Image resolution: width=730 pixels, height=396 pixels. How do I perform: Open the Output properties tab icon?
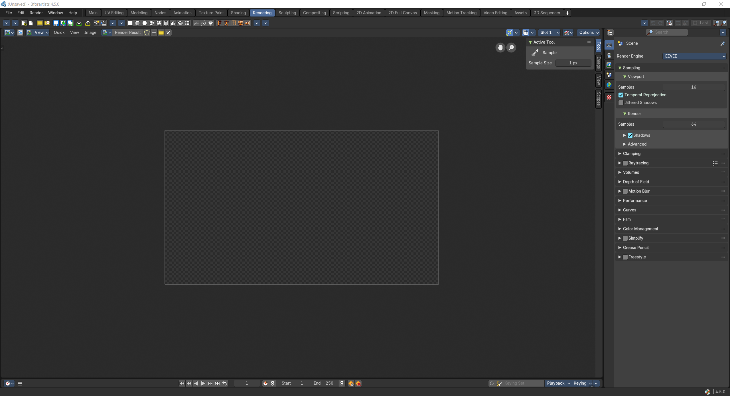pyautogui.click(x=609, y=55)
